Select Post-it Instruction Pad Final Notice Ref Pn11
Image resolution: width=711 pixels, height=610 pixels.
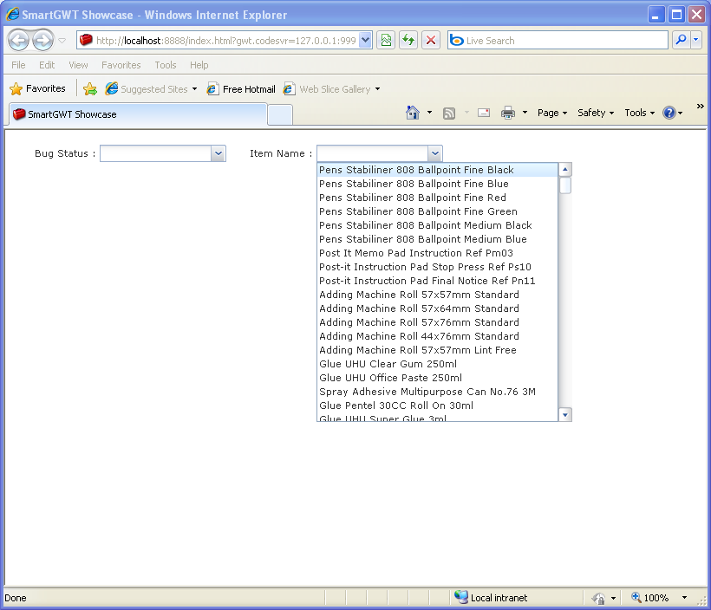click(437, 281)
